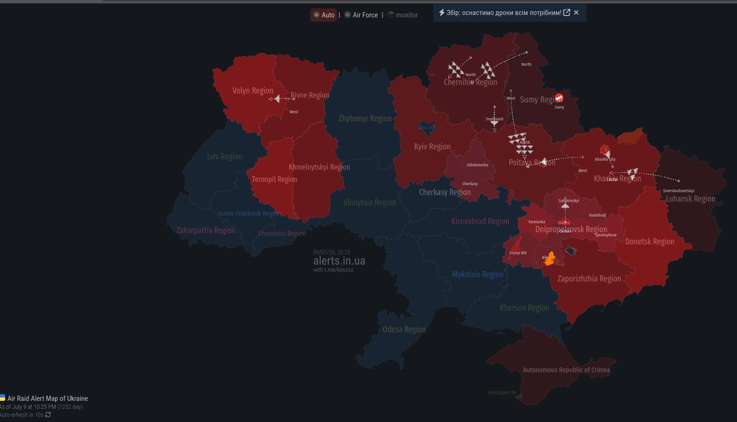Click the red missile alert icon near Sumy
This screenshot has height=422, width=737.
(x=559, y=98)
